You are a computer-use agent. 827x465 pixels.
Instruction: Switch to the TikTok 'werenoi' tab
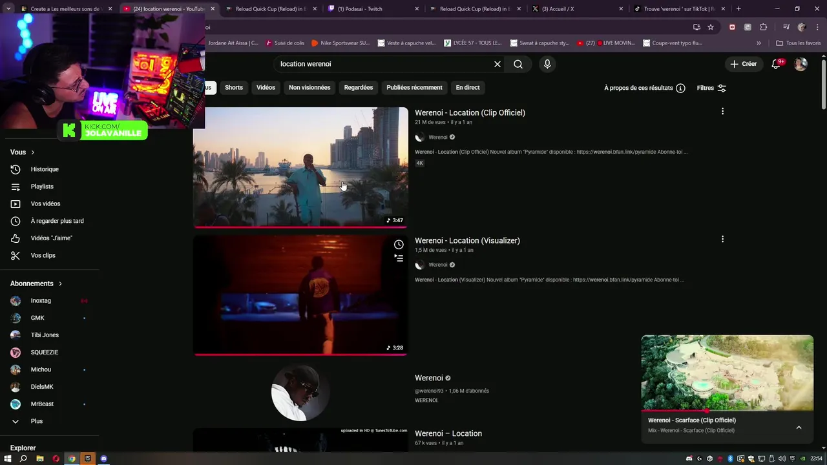coord(678,9)
